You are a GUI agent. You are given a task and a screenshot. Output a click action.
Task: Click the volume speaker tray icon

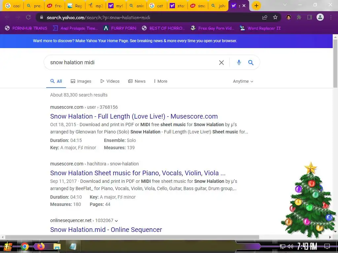[x=290, y=246]
